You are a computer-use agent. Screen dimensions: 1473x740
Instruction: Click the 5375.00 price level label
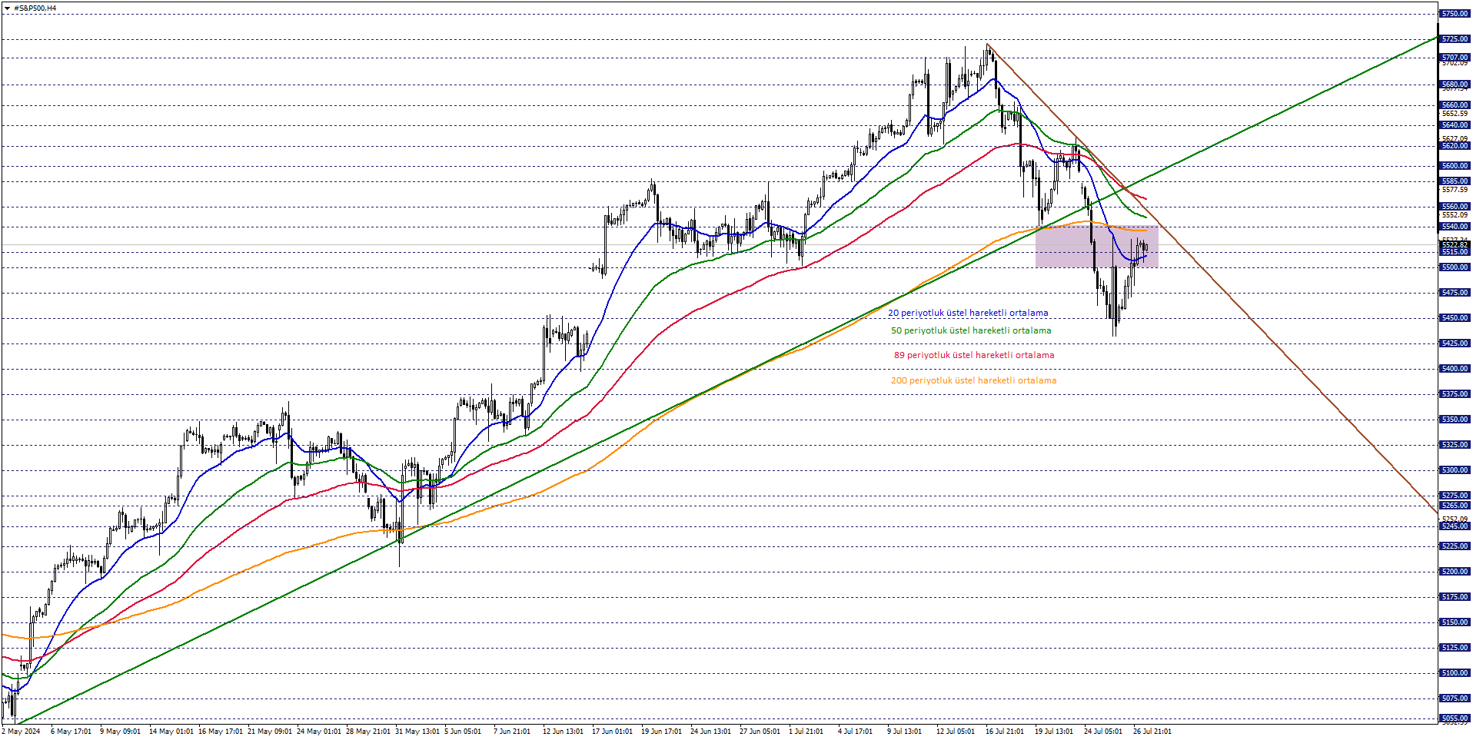[1455, 394]
